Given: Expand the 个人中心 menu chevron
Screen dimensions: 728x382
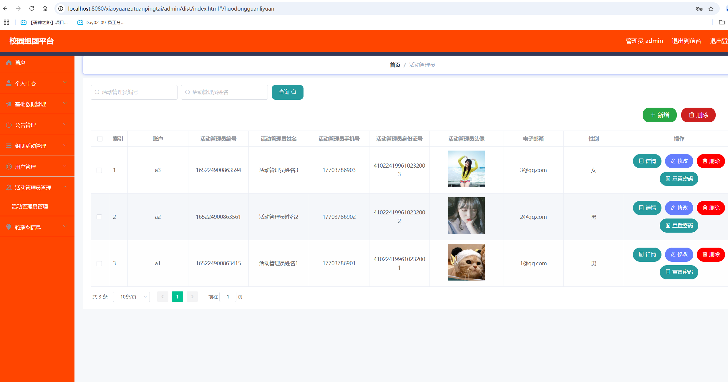Looking at the screenshot, I should pyautogui.click(x=65, y=83).
